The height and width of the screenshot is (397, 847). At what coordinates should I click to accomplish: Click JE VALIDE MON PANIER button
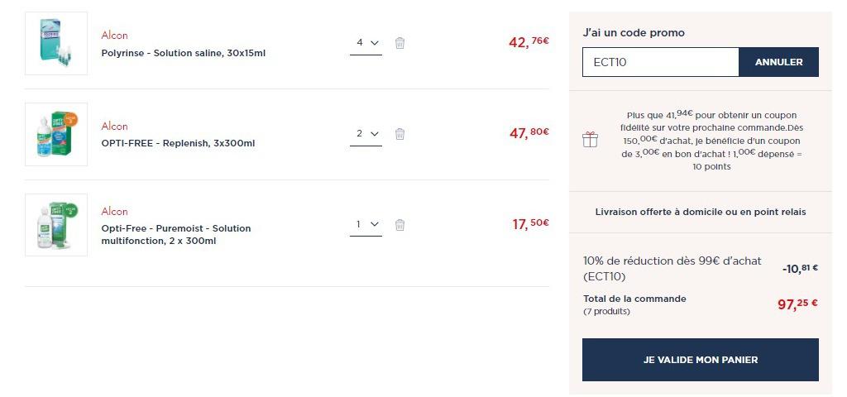(700, 360)
